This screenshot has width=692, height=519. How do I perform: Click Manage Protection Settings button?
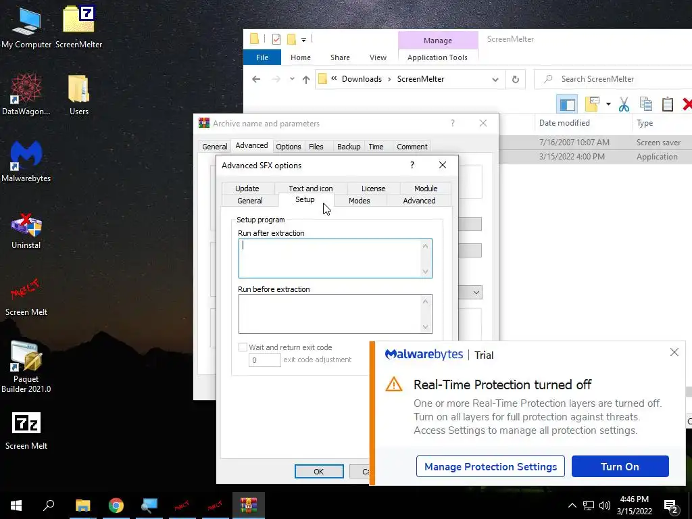[x=491, y=466]
